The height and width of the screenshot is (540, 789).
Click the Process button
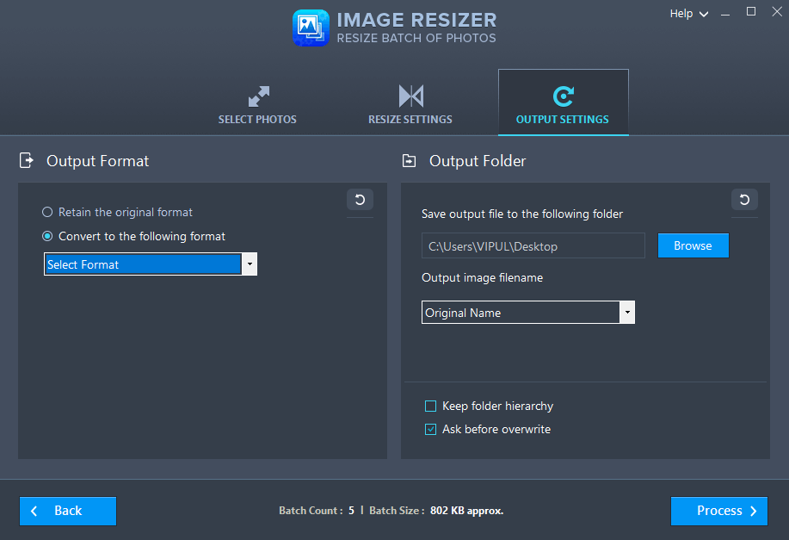click(718, 511)
